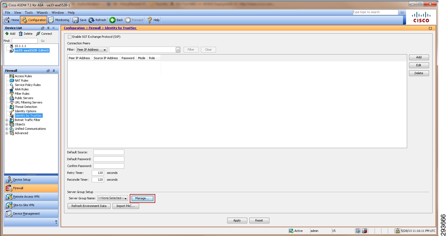Enable SGT Exchange Protocol checkbox

(70, 37)
